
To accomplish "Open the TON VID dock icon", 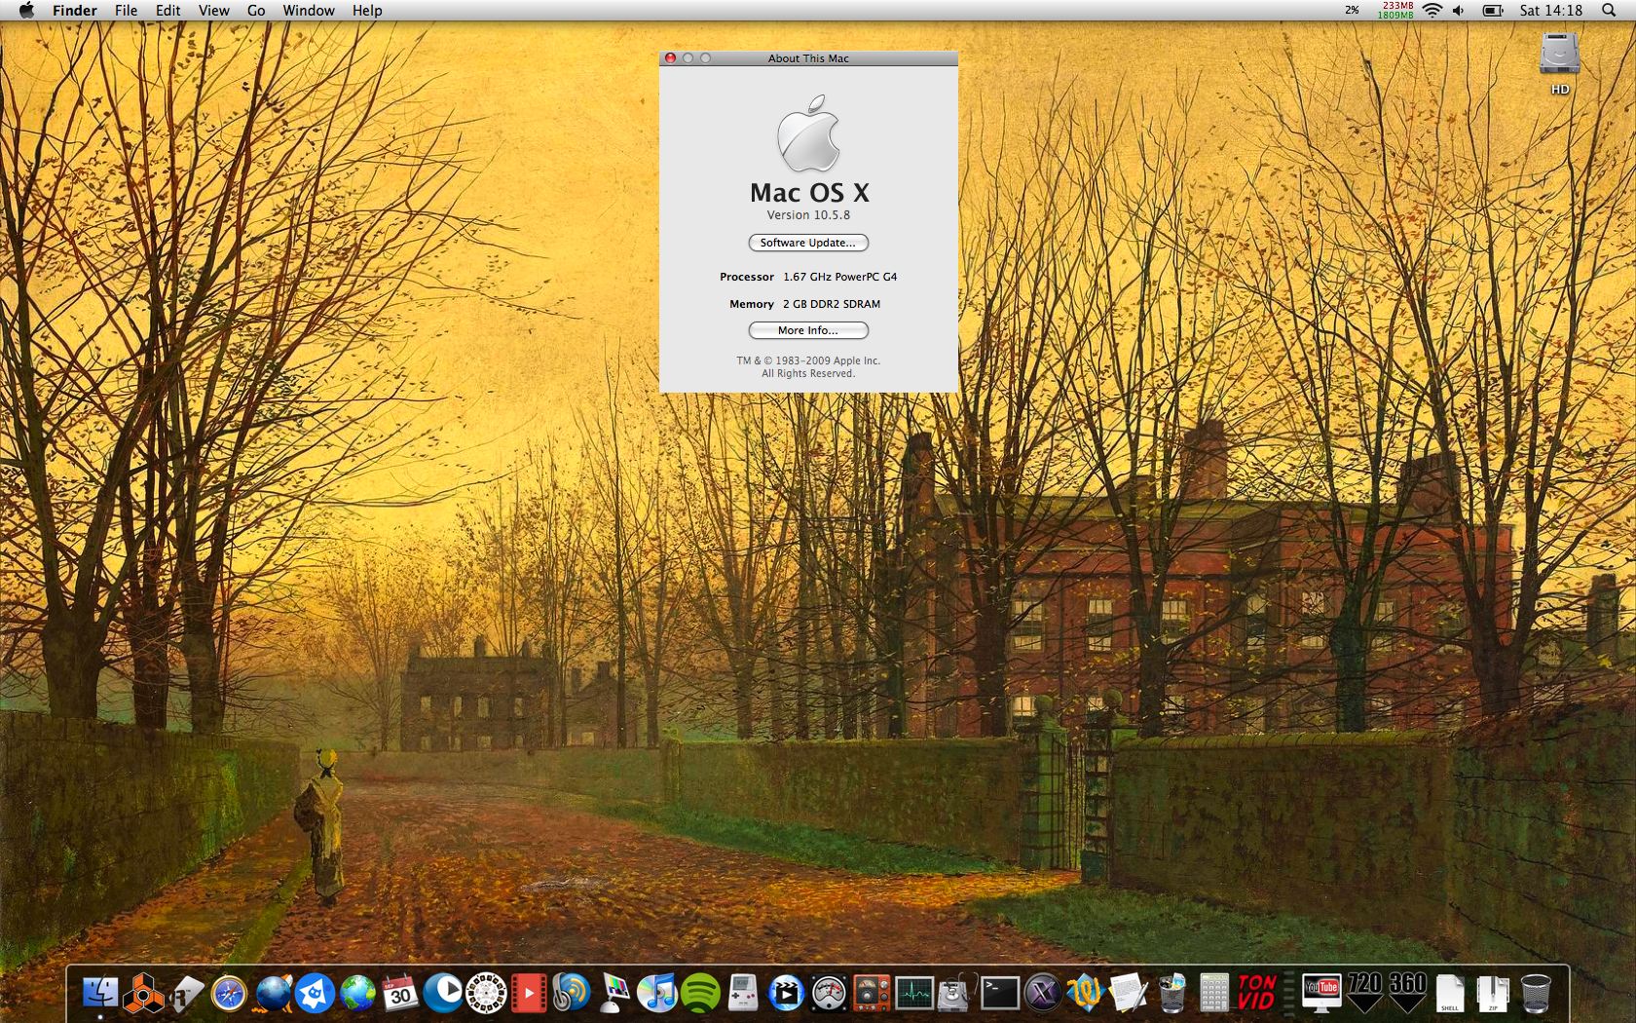I will 1256,992.
